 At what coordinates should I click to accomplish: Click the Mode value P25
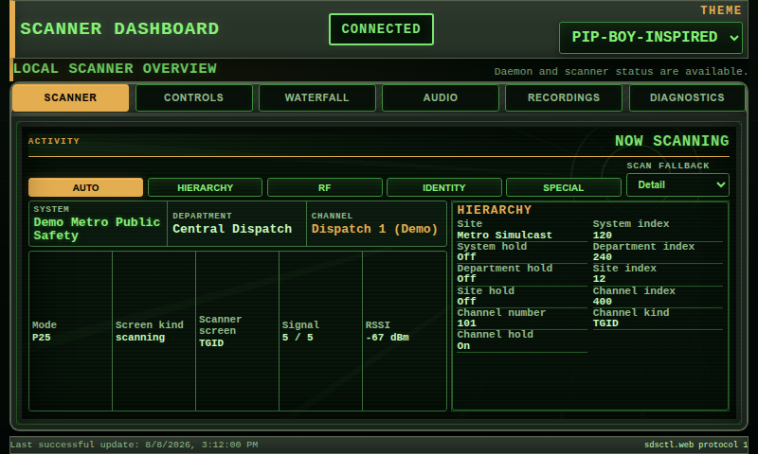point(41,338)
